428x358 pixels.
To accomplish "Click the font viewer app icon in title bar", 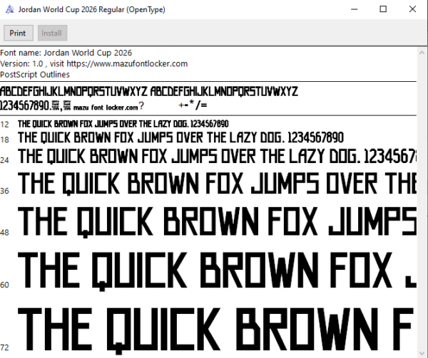I will [9, 9].
